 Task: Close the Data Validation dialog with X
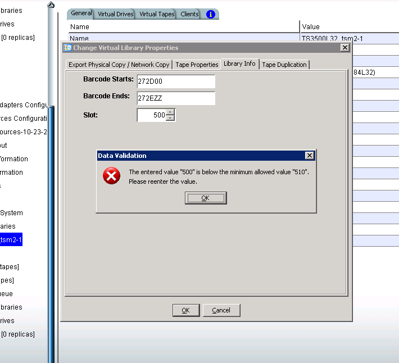point(309,155)
